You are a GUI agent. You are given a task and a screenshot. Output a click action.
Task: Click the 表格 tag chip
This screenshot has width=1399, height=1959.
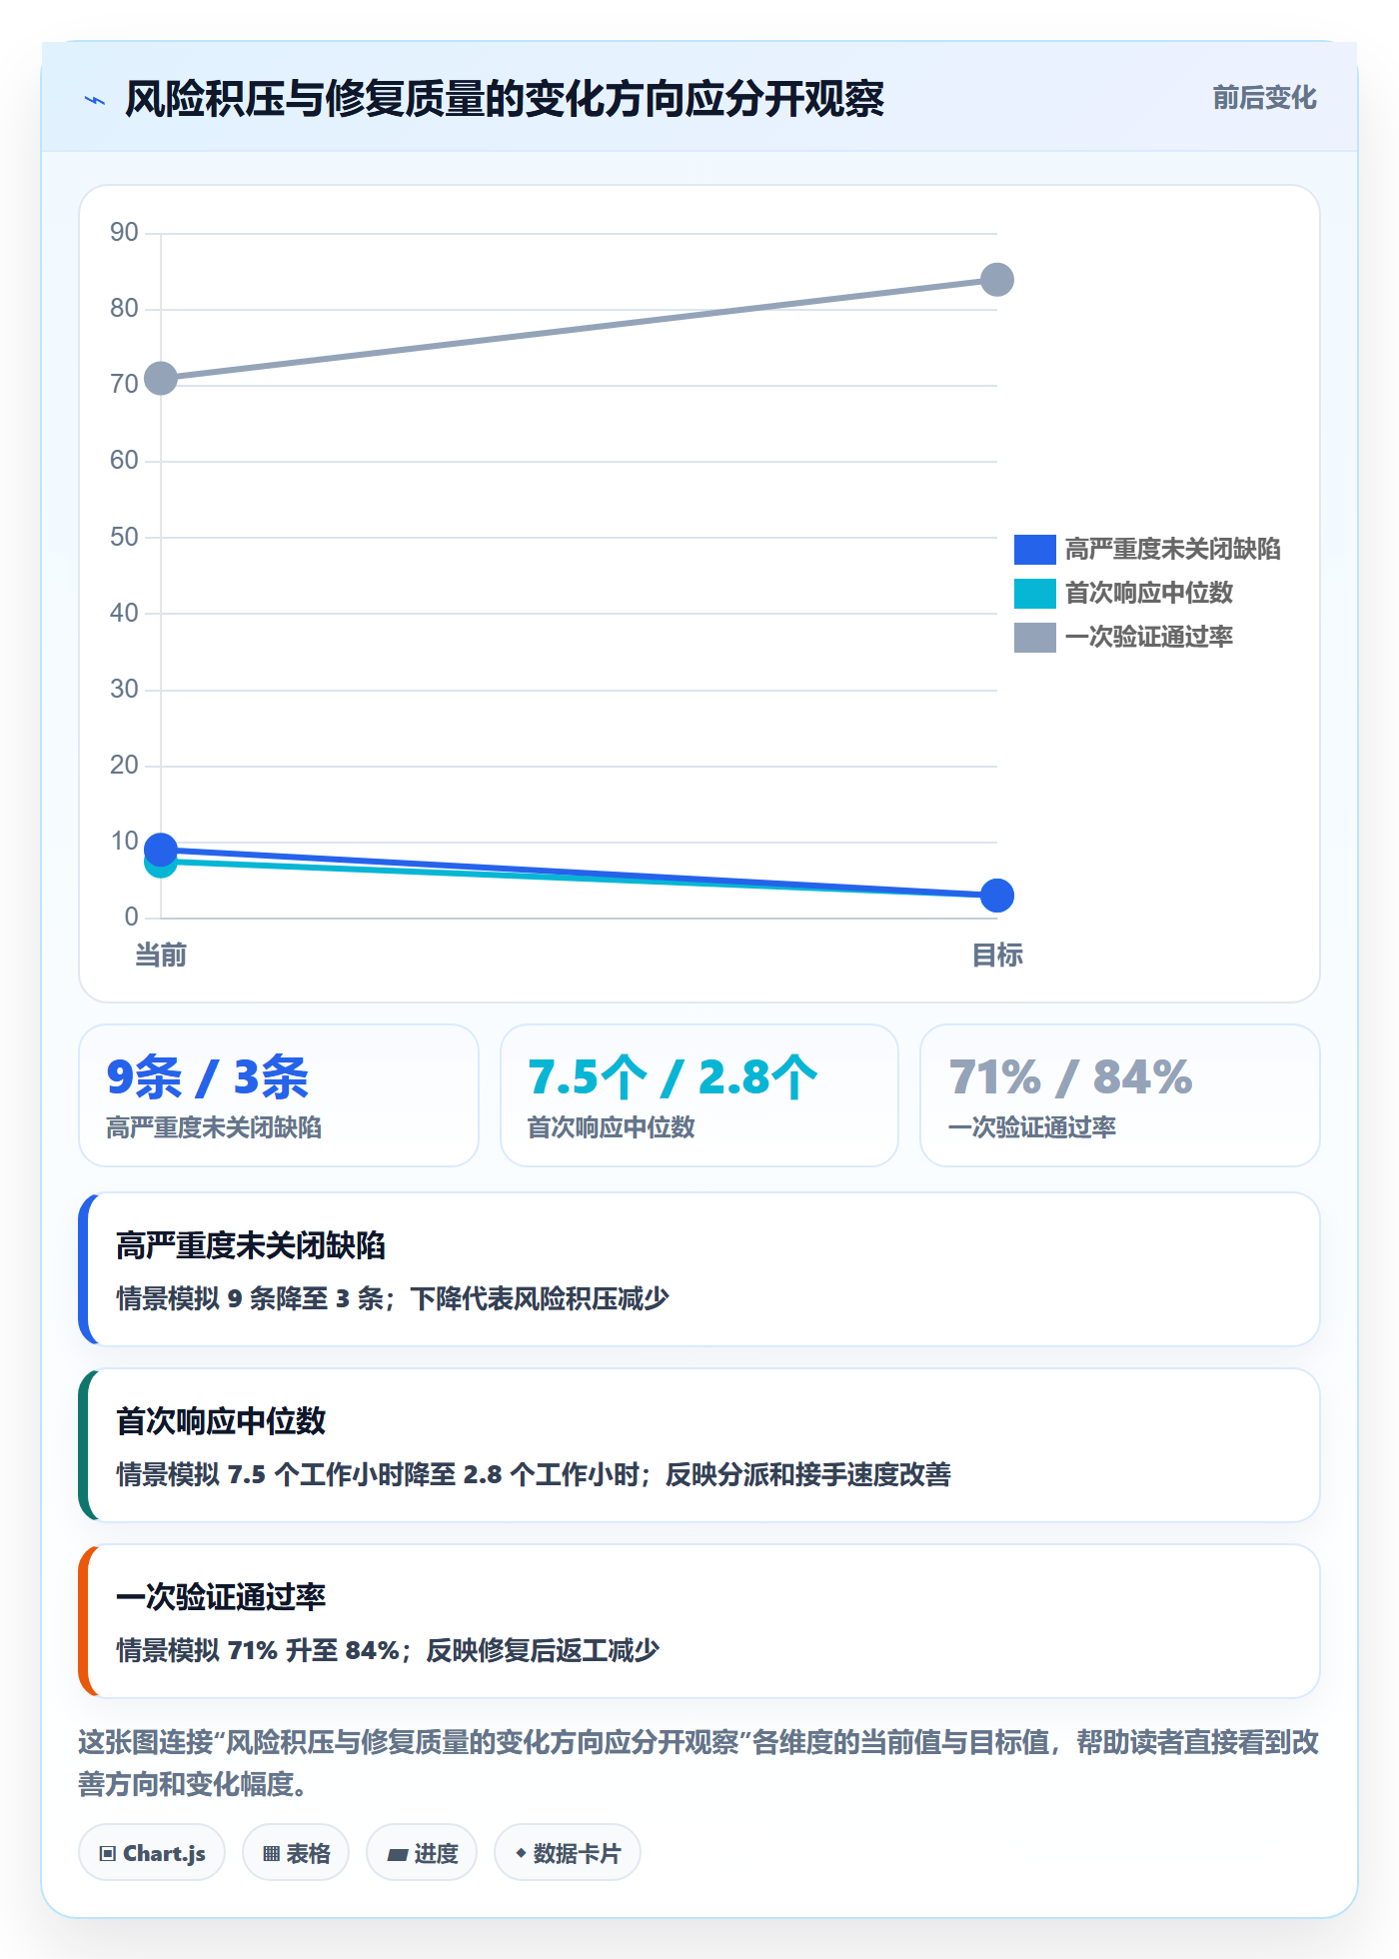(x=296, y=1853)
